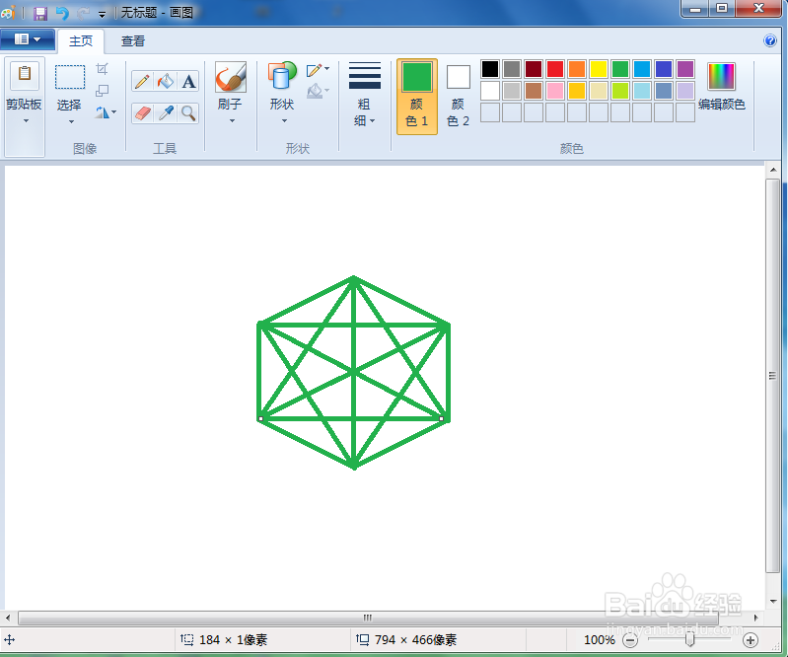The height and width of the screenshot is (657, 788).
Task: Click the vertical scrollbar down arrow
Action: [773, 601]
